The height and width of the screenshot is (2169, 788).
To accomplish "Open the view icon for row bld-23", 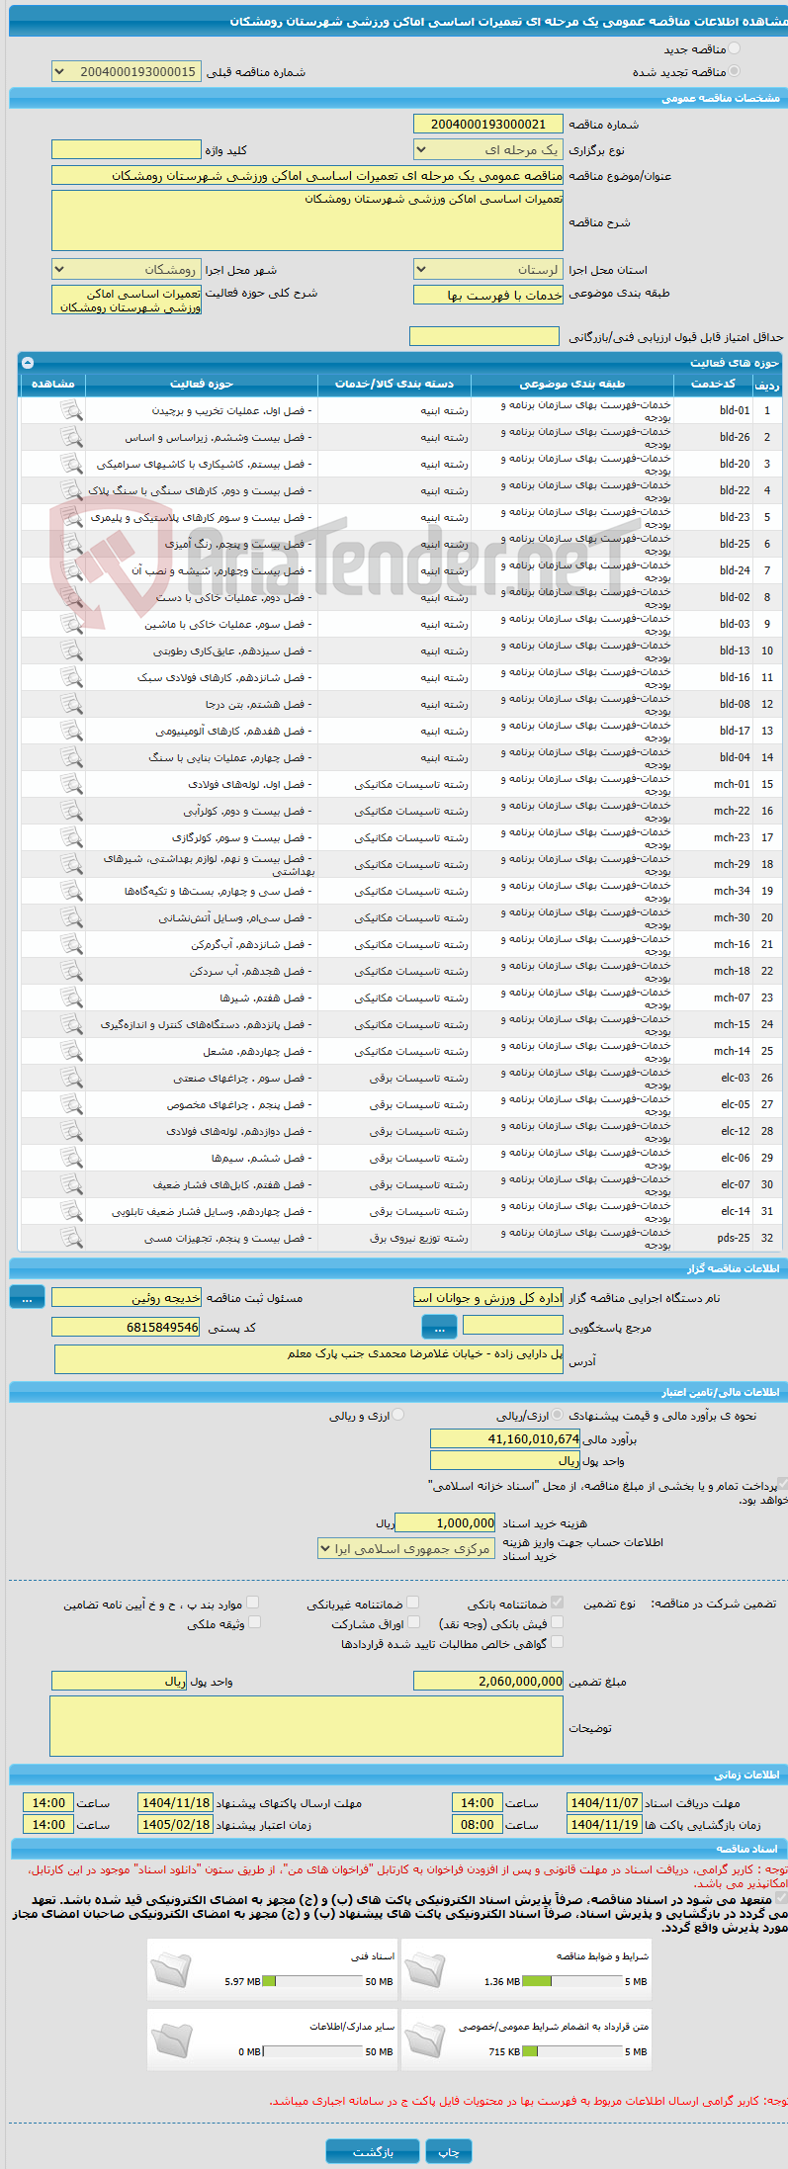I will 71,517.
